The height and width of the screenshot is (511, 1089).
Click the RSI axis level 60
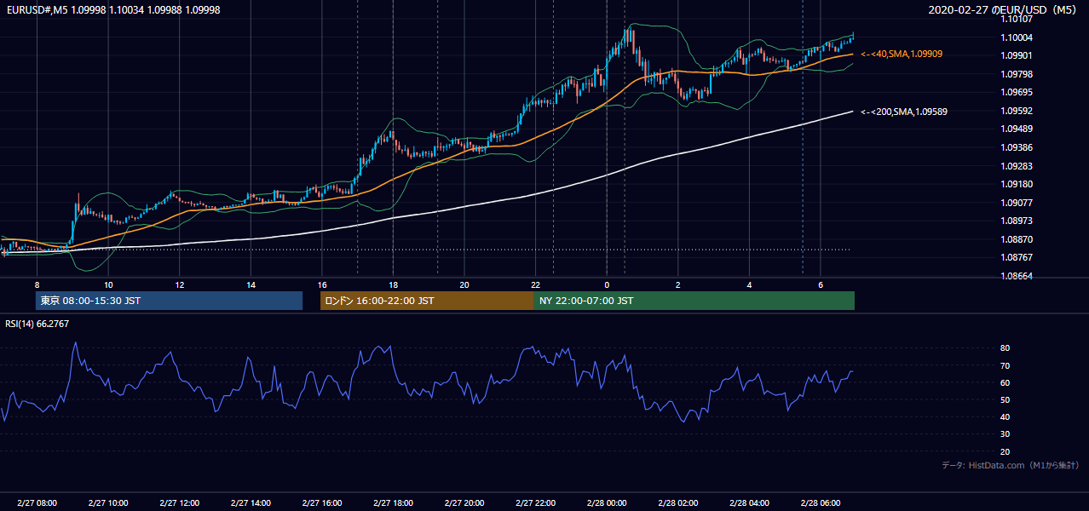pos(1005,382)
